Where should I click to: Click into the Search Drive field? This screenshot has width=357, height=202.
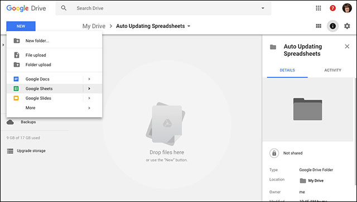pyautogui.click(x=163, y=8)
